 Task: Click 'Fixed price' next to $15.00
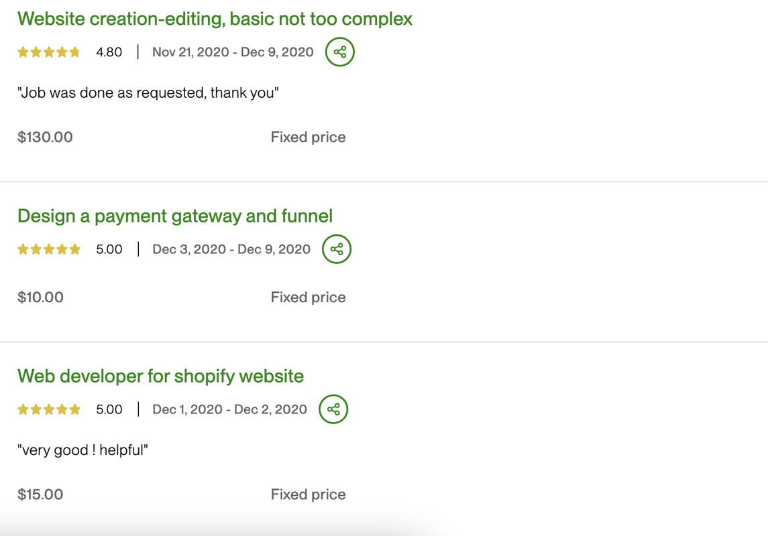tap(308, 494)
